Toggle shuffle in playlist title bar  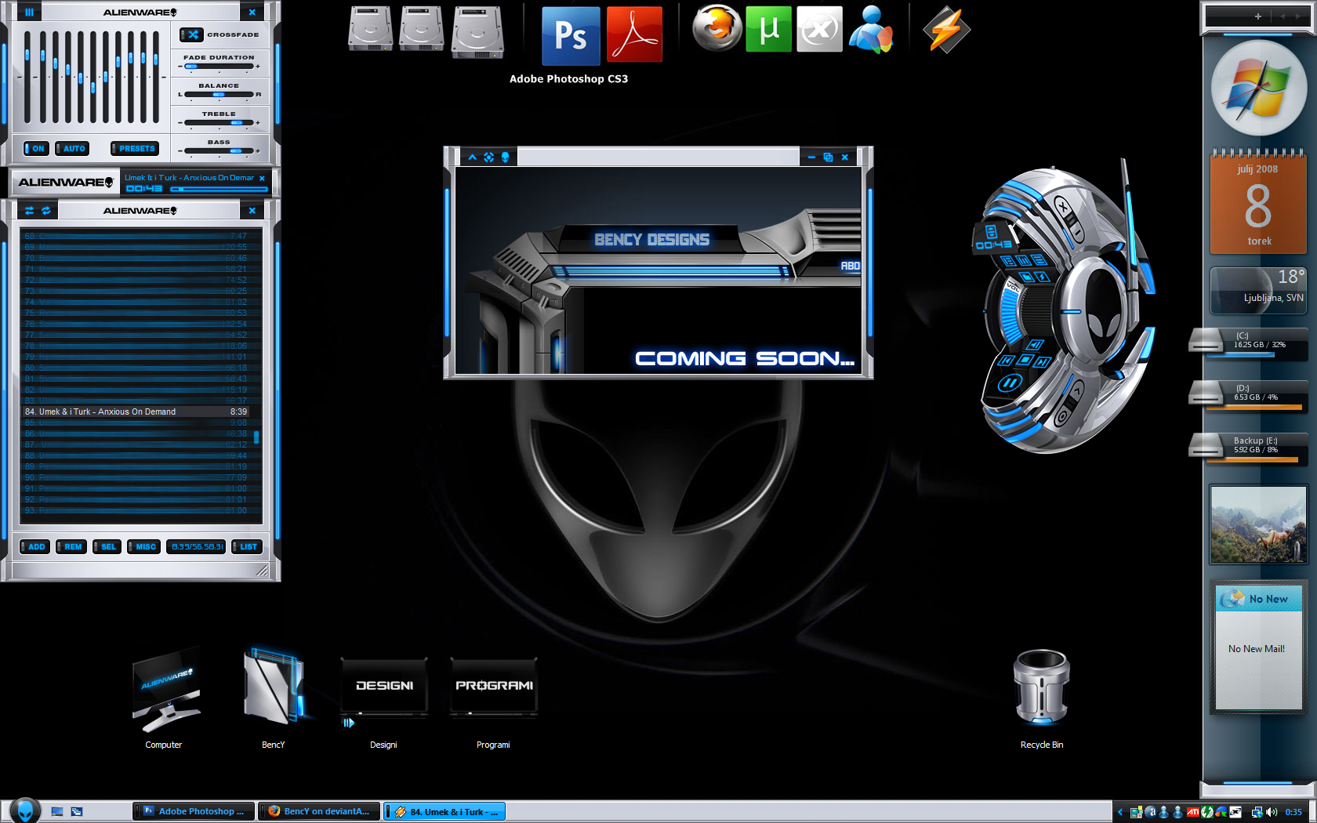[29, 211]
